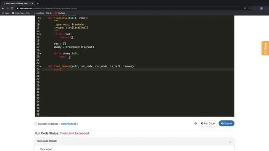Run the code with Run Code

[208, 123]
